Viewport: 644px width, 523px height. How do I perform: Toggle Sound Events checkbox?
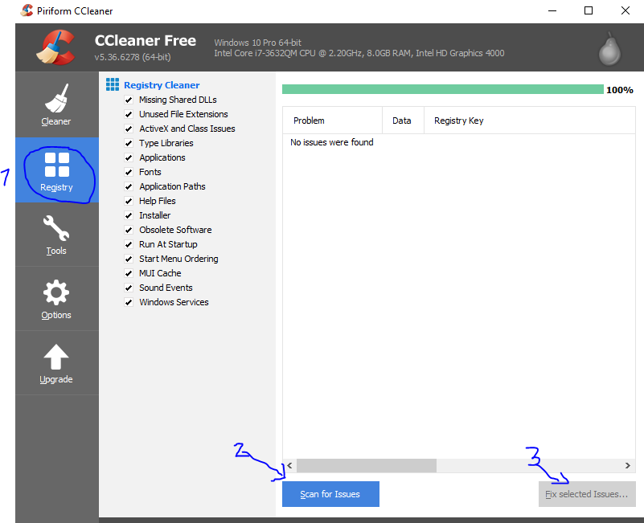[129, 288]
